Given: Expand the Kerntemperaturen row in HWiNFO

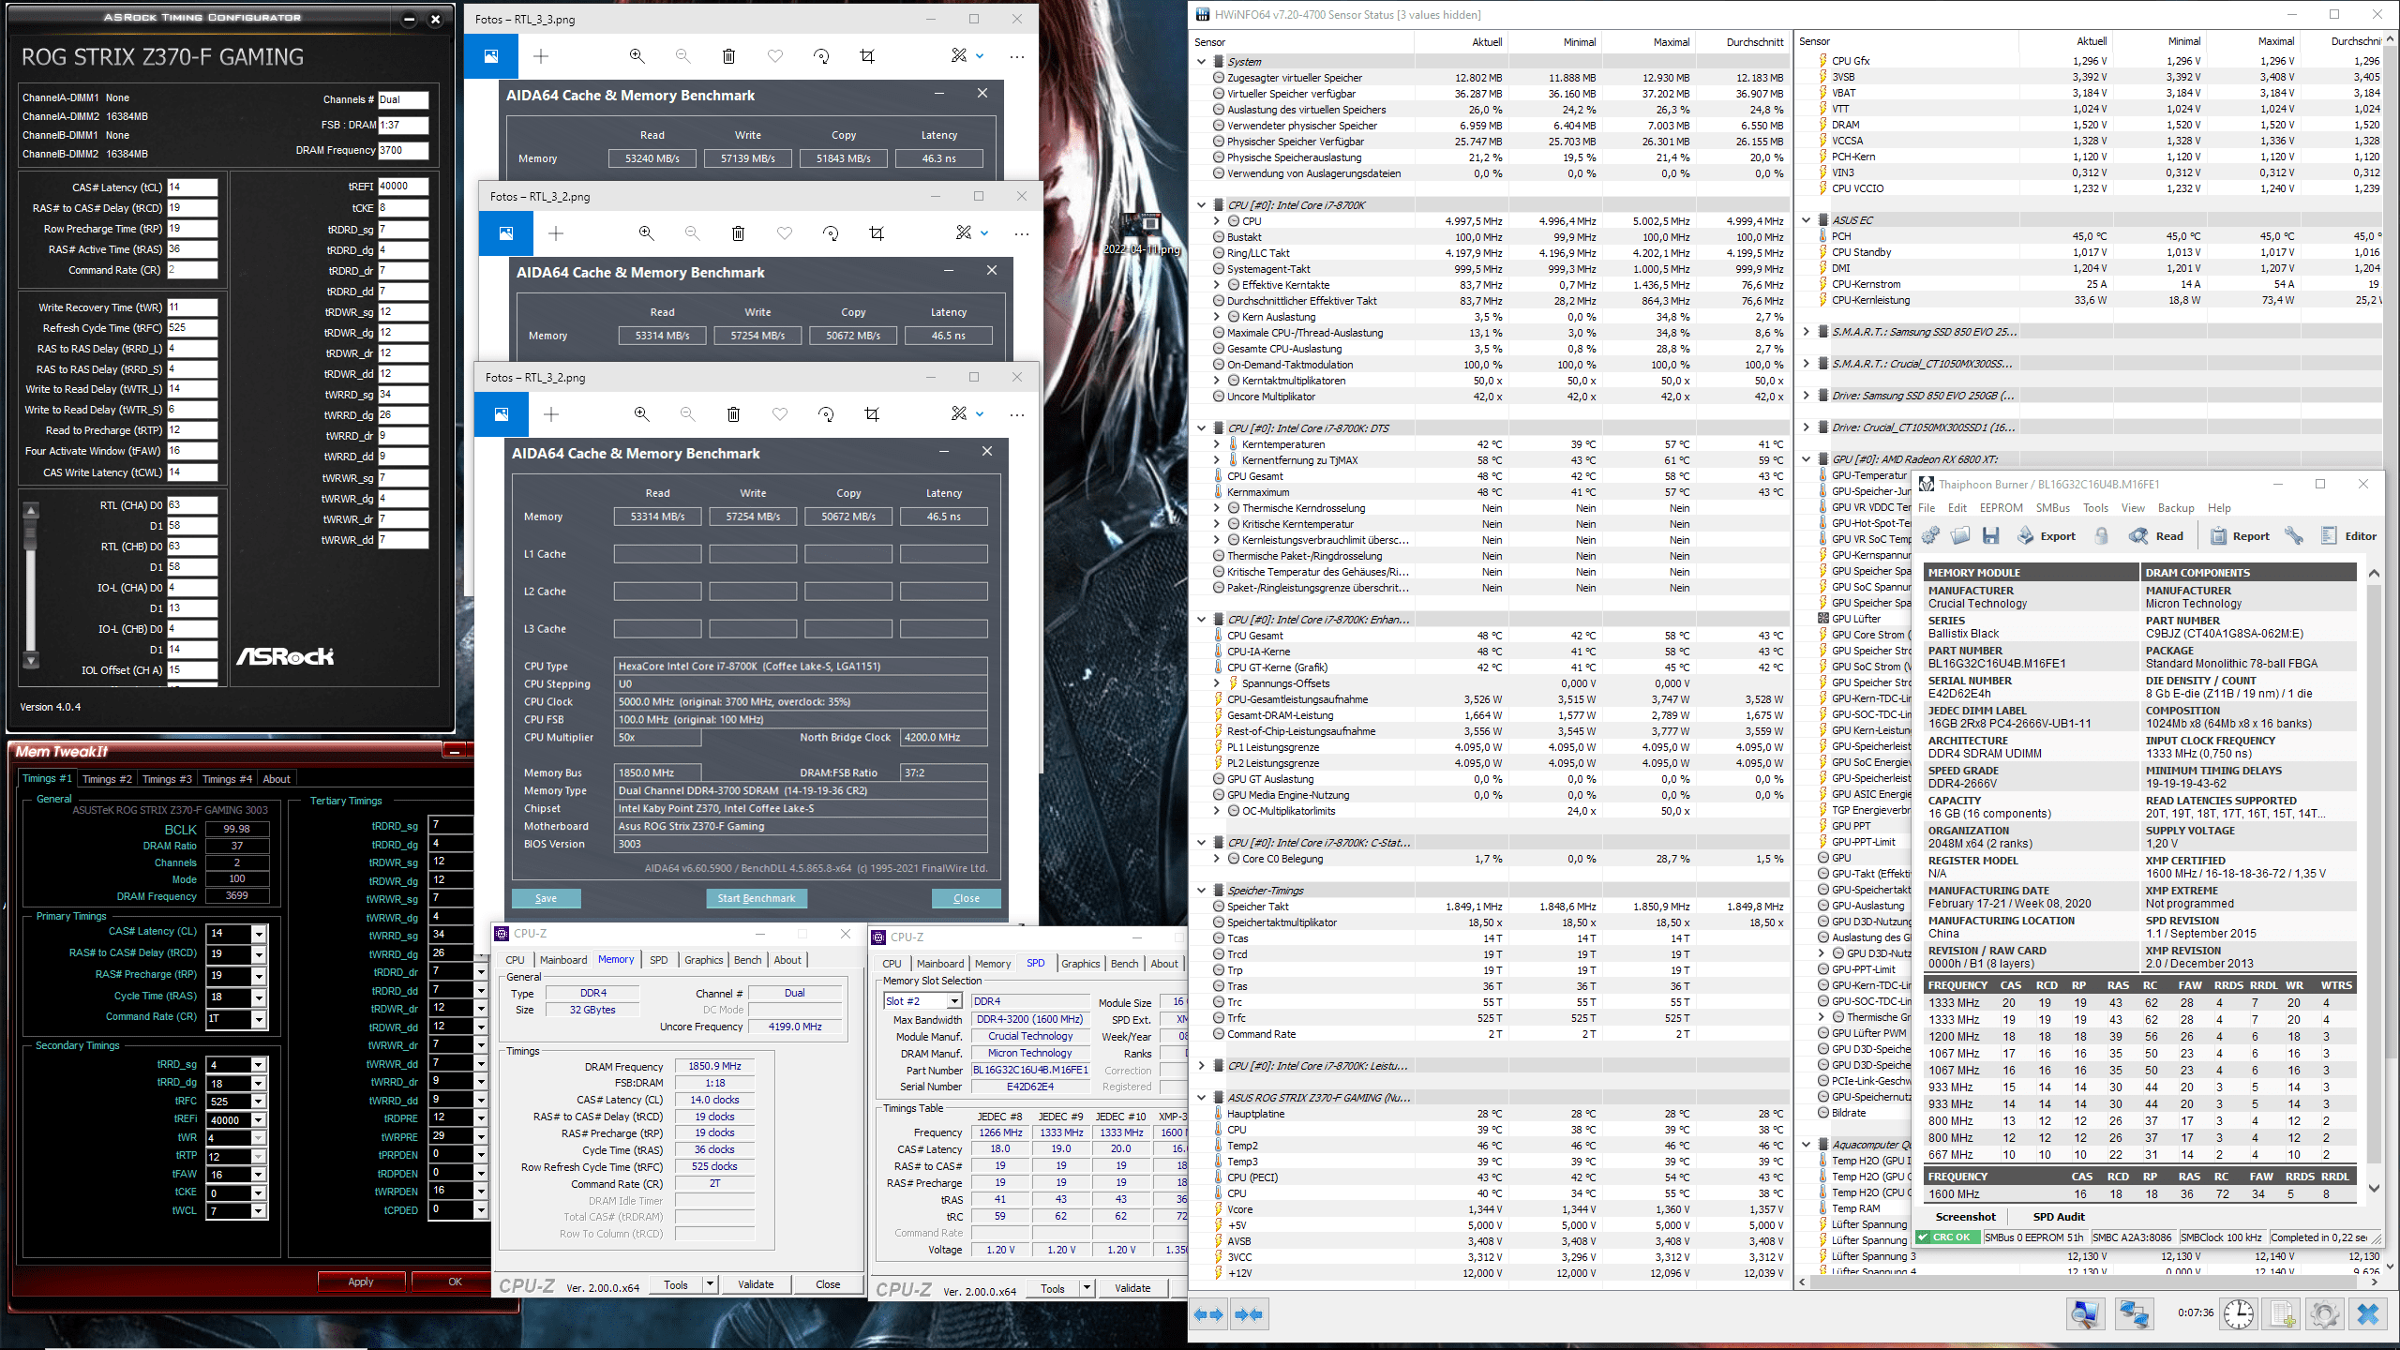Looking at the screenshot, I should (x=1217, y=444).
